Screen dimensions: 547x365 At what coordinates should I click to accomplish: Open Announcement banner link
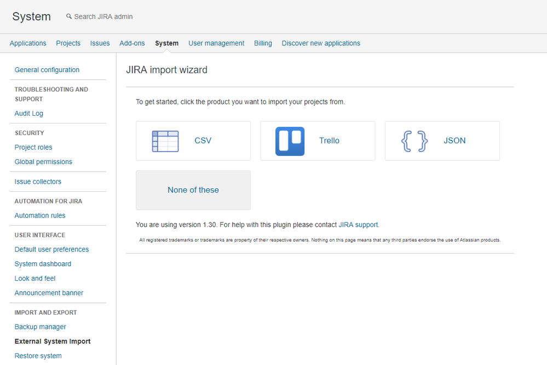[x=49, y=293]
